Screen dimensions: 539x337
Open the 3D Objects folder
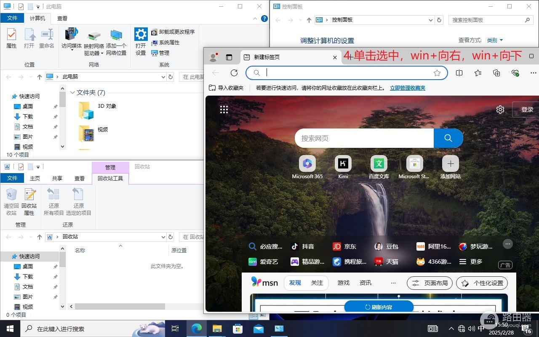97,110
